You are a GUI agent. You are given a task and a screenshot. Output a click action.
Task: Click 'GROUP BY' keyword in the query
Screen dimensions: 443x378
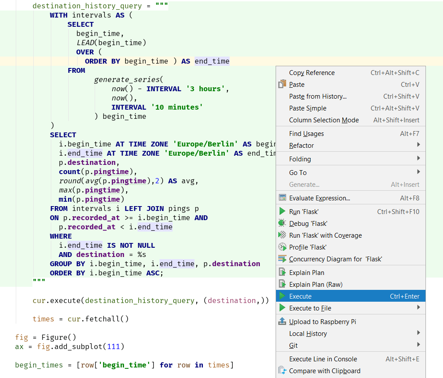[x=67, y=264]
